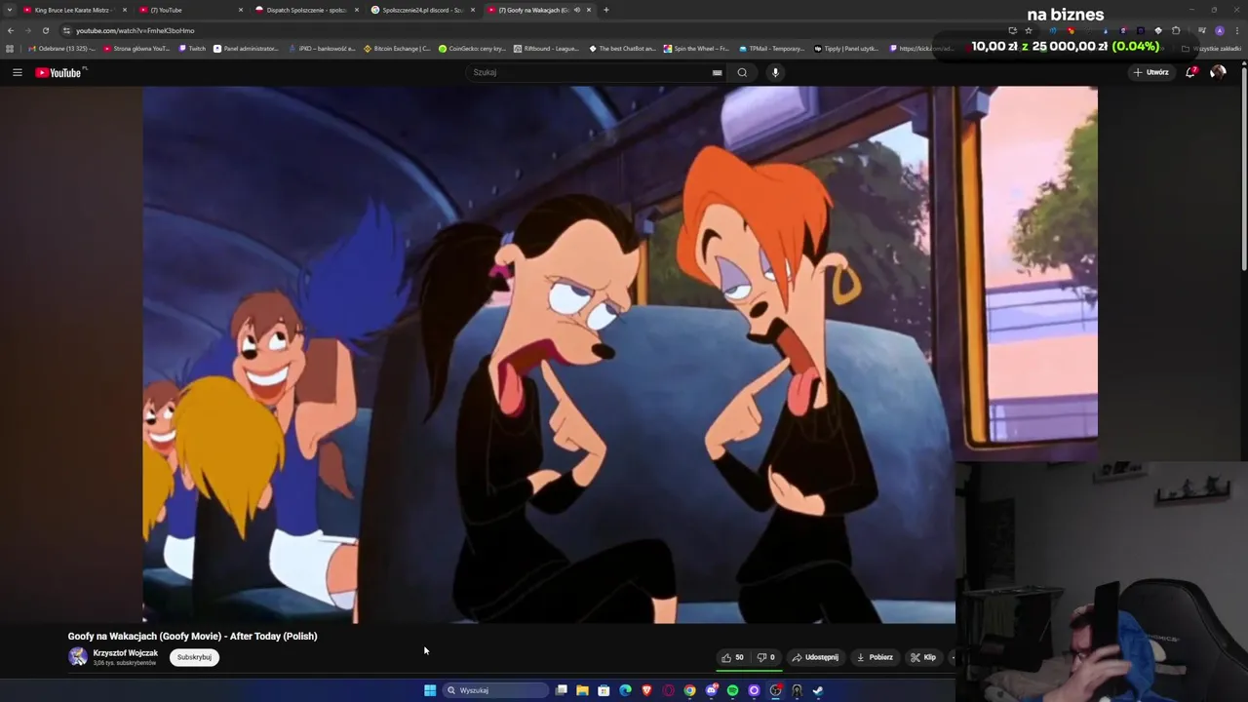Go to the YouTube home logo
This screenshot has height=702, width=1248.
tap(60, 72)
